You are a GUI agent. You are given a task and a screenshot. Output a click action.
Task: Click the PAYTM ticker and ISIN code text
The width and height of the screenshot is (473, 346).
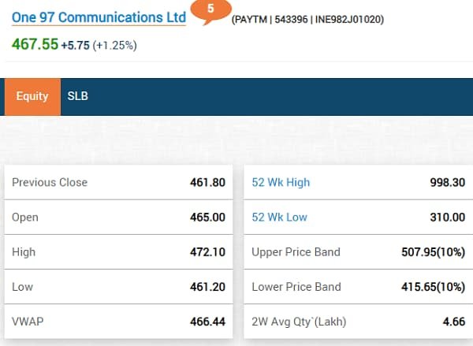click(x=307, y=18)
